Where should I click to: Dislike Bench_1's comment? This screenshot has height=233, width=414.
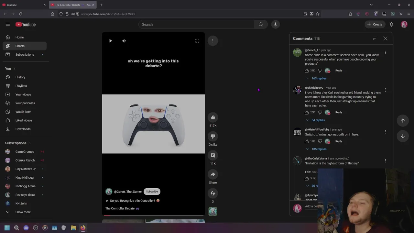pos(320,71)
